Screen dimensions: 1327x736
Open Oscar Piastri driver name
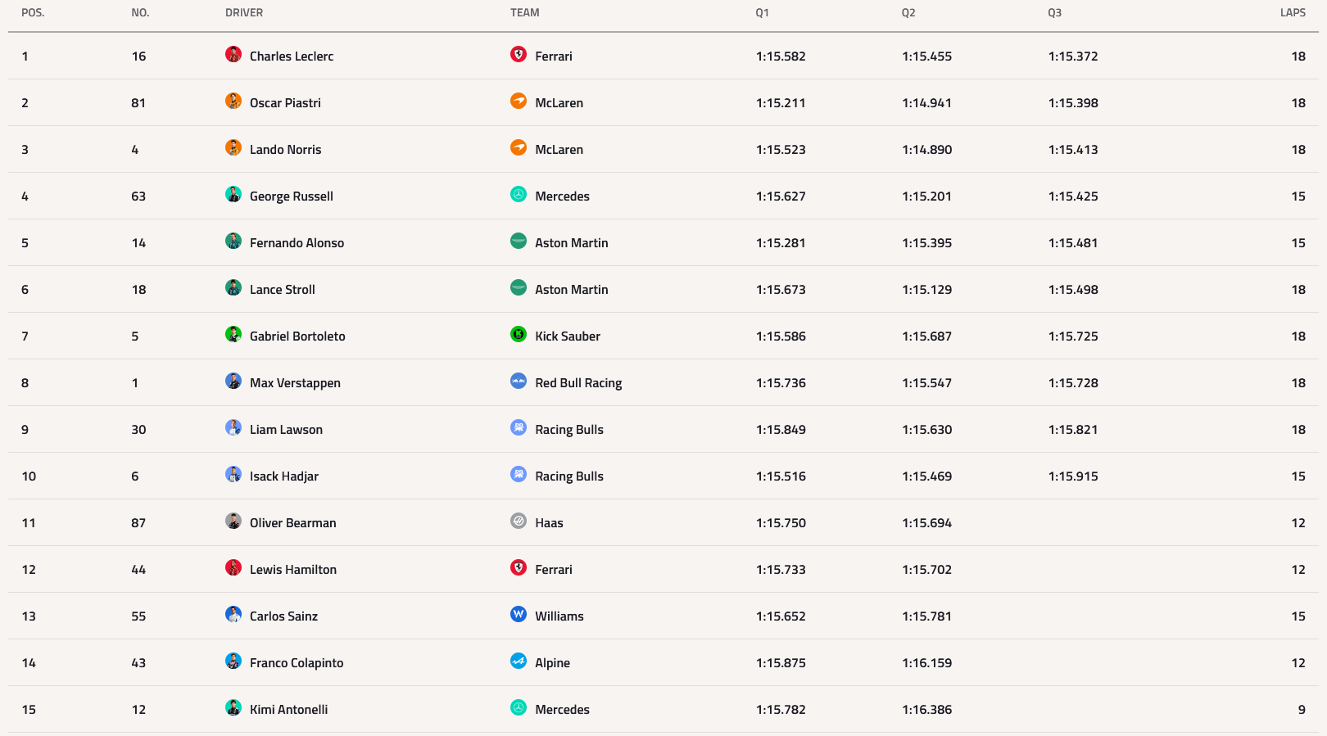(285, 103)
